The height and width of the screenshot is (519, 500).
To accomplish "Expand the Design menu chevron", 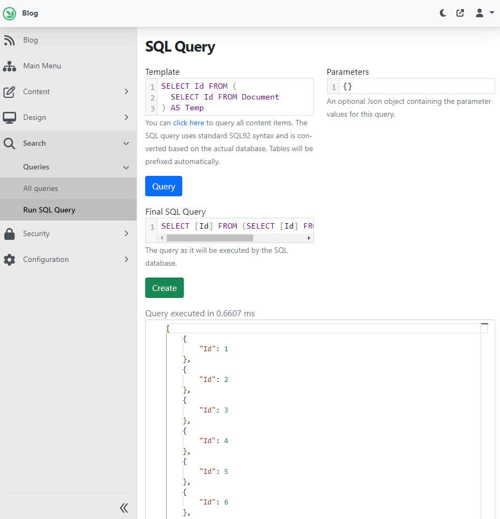I will coord(126,117).
